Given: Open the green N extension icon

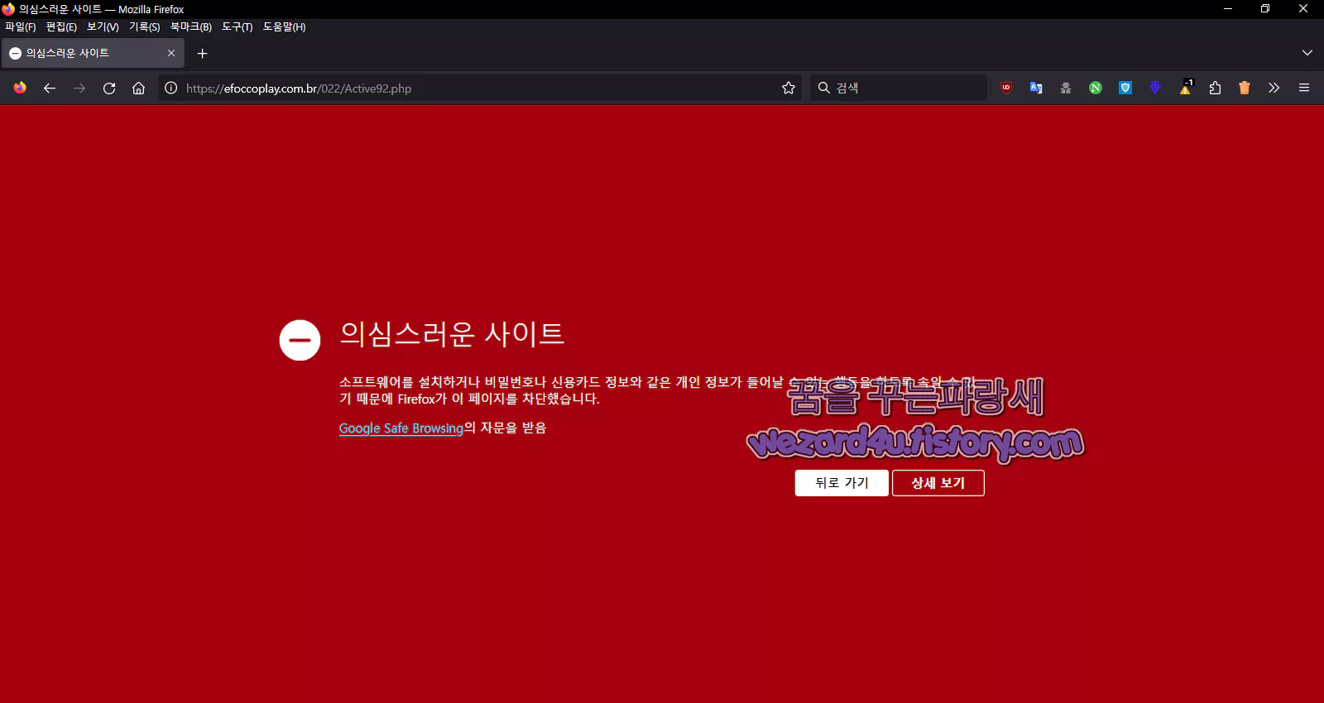Looking at the screenshot, I should tap(1096, 88).
